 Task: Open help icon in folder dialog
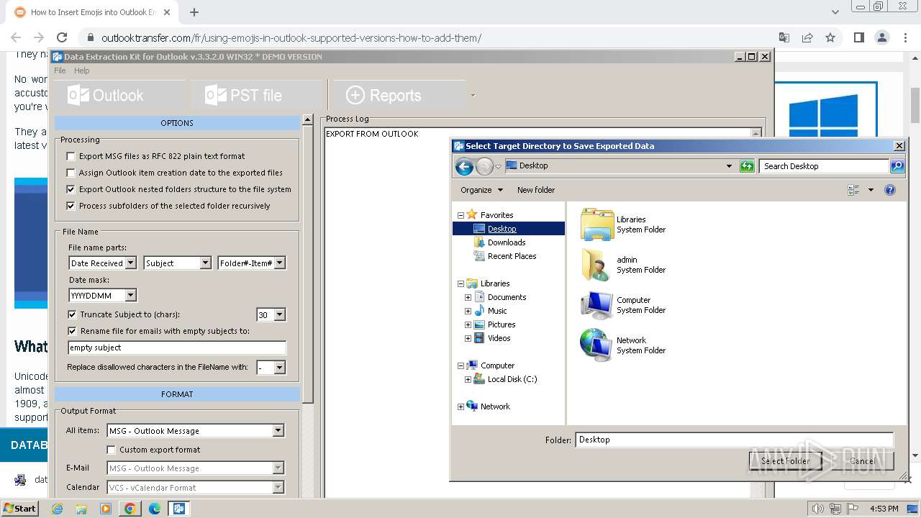point(890,190)
